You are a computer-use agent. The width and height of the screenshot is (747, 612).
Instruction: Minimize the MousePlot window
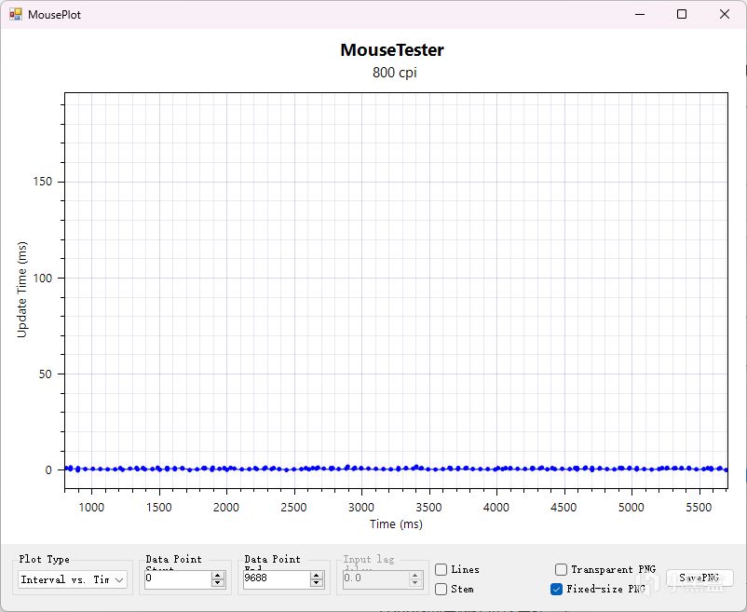[640, 14]
